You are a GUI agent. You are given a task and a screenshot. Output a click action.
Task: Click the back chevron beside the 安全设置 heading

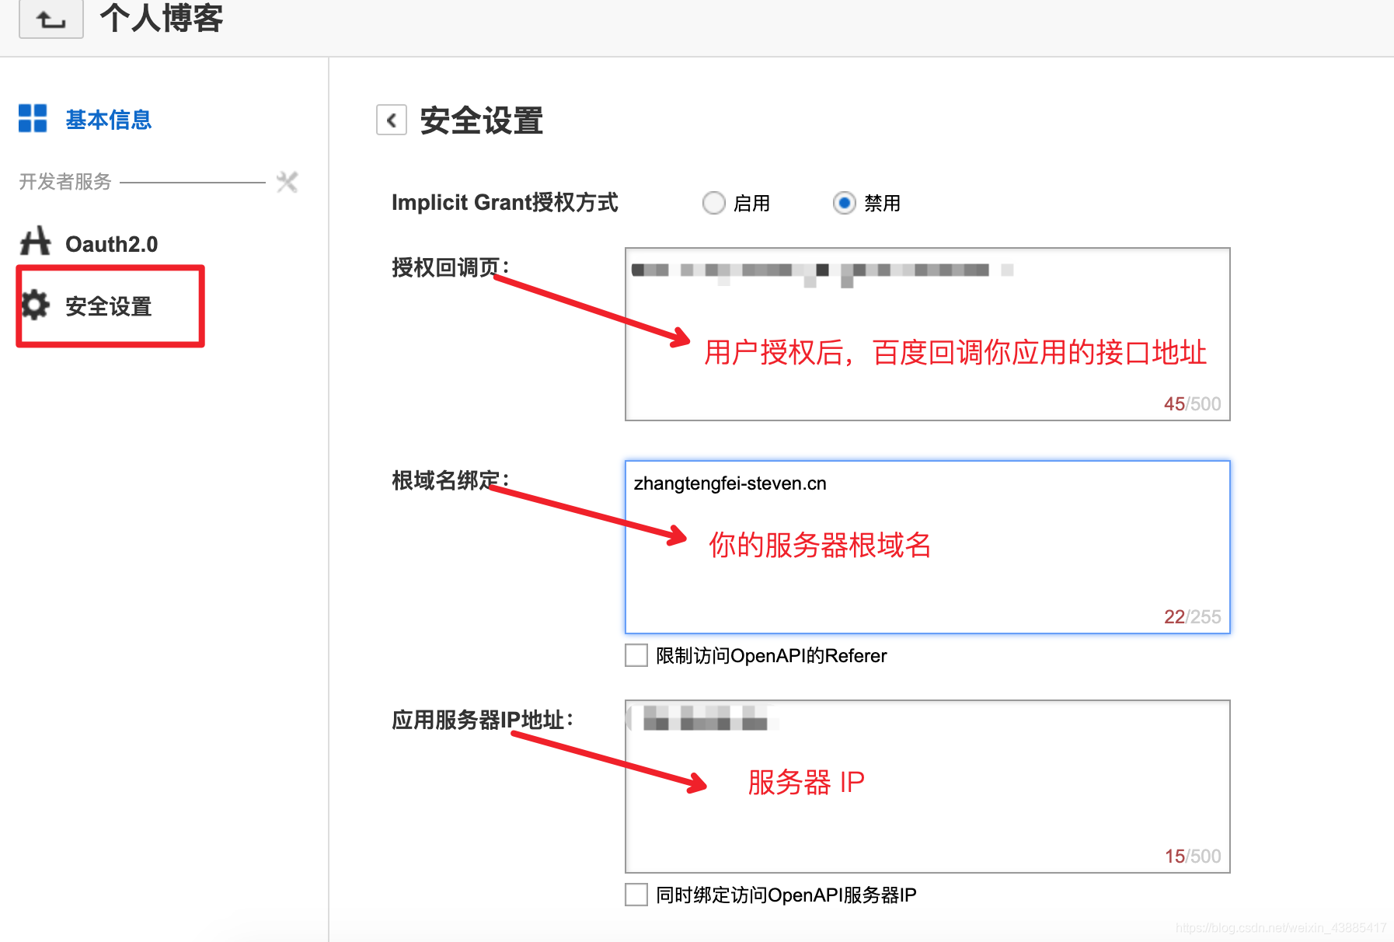click(392, 120)
